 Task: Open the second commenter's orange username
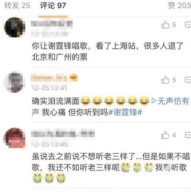point(49,78)
